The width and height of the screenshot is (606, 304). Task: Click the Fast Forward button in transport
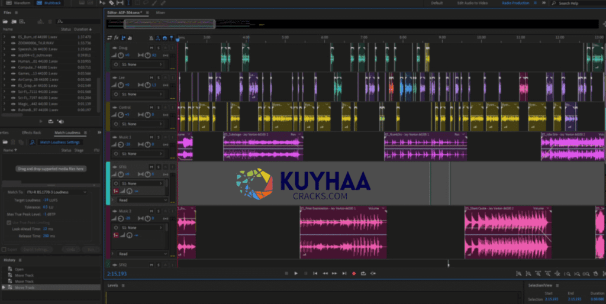(x=335, y=273)
